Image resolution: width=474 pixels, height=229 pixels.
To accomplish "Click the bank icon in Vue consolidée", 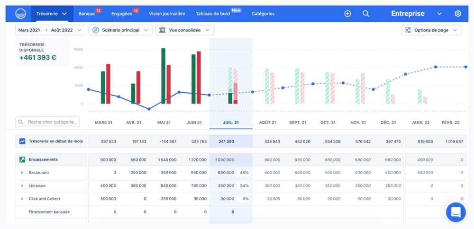I will (163, 30).
